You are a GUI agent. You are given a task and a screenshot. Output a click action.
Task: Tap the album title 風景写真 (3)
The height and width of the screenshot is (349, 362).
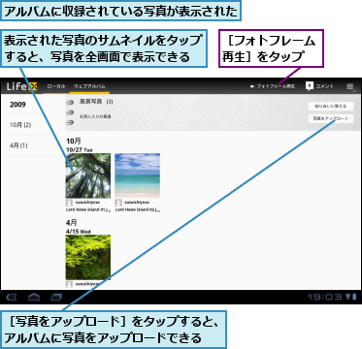point(96,102)
